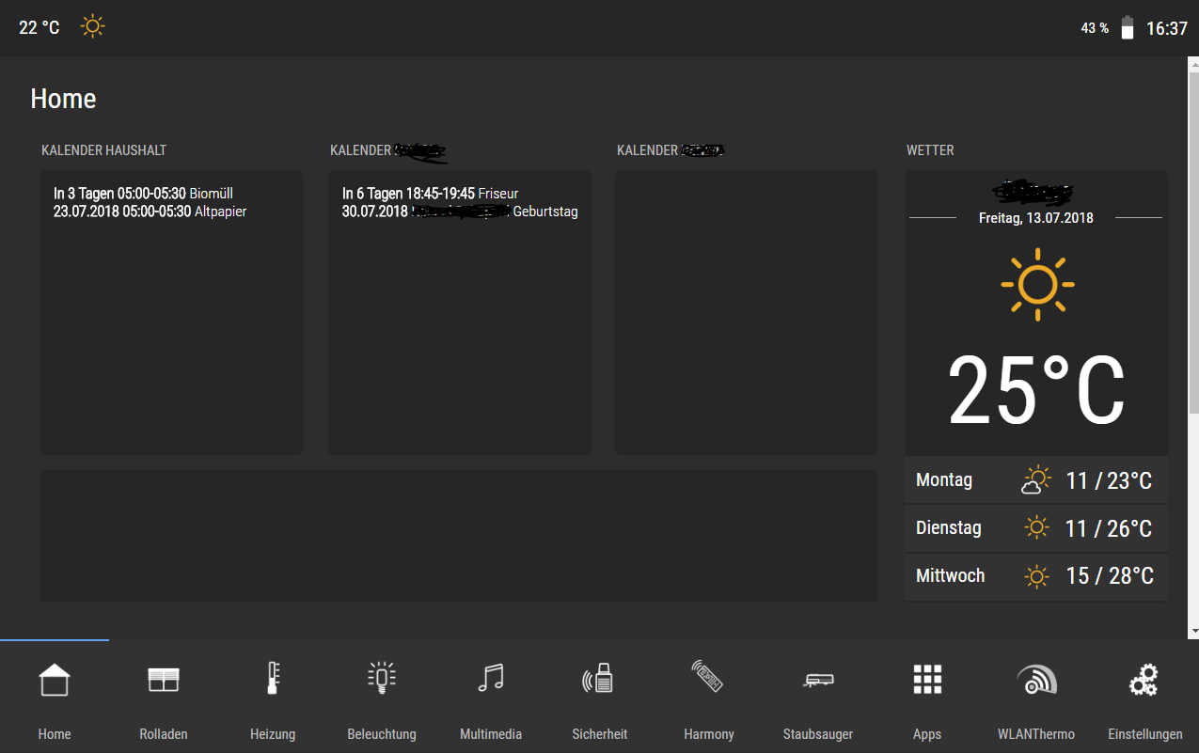
Task: Click the large 25°C temperature
Action: (x=1036, y=391)
